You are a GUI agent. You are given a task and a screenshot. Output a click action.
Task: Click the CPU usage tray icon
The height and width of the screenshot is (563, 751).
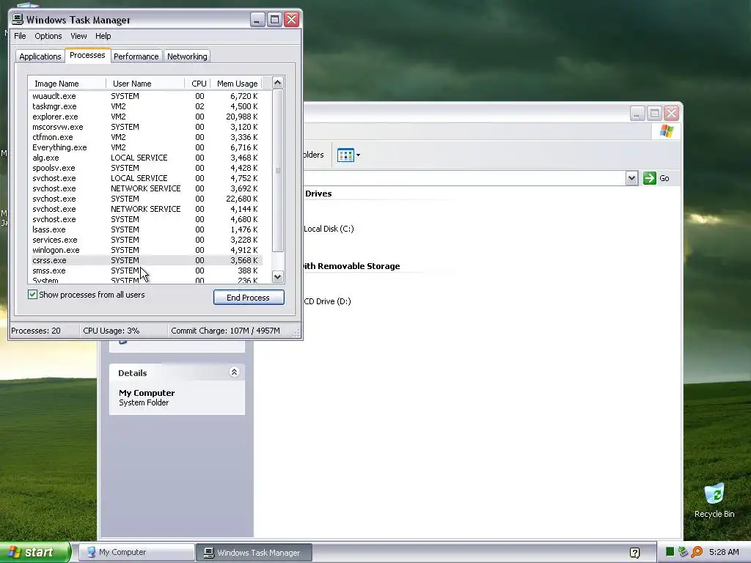(670, 552)
